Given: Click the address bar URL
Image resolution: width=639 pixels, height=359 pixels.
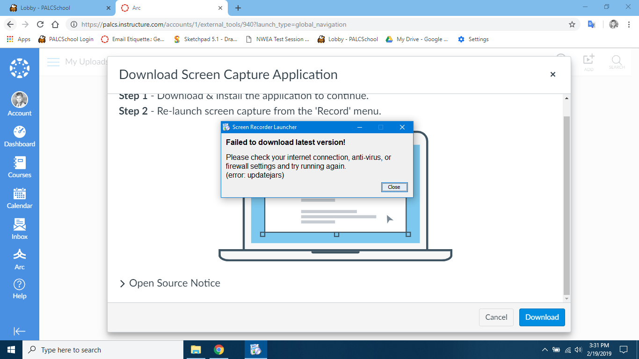Looking at the screenshot, I should point(214,24).
